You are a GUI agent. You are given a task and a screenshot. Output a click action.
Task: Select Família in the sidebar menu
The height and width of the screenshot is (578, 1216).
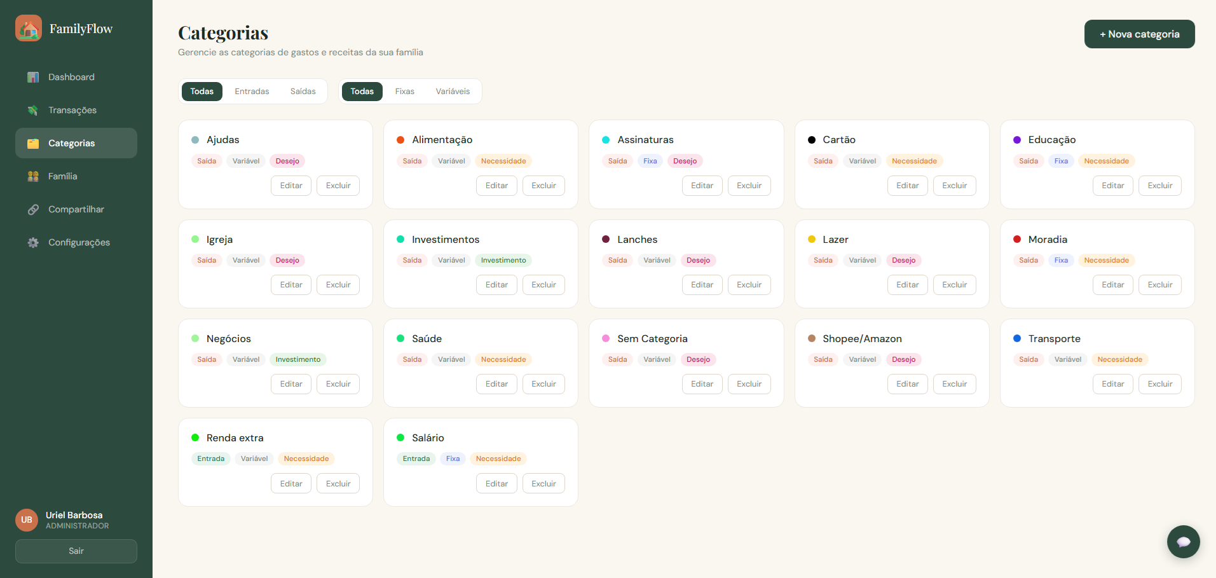point(76,176)
